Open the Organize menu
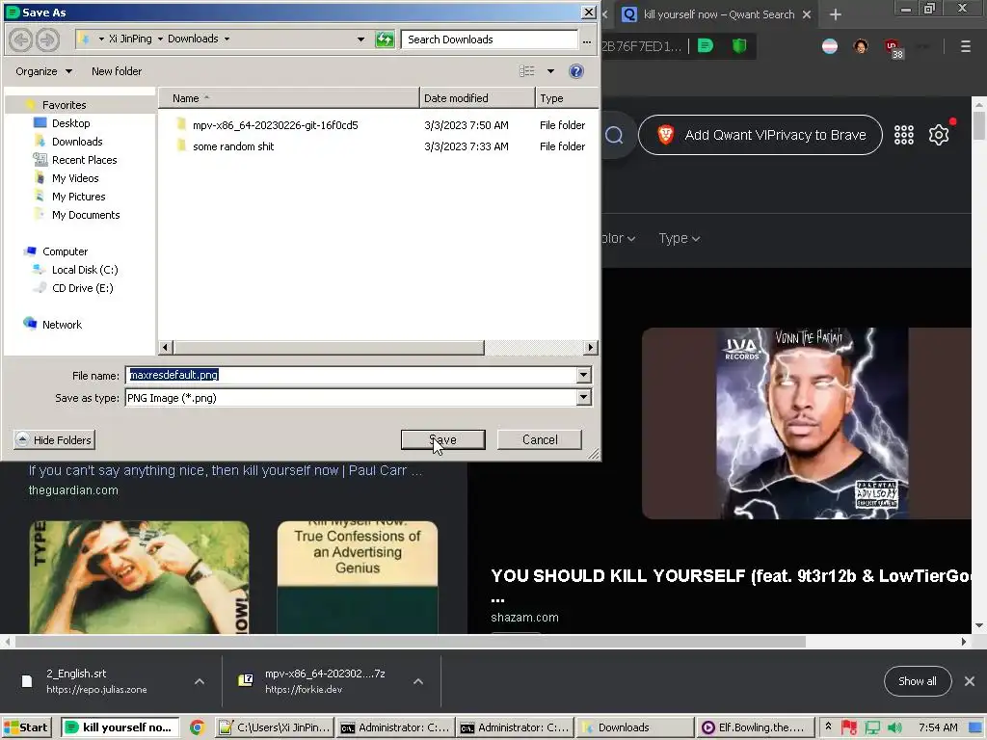Screen dimensions: 987x740 [x=43, y=71]
